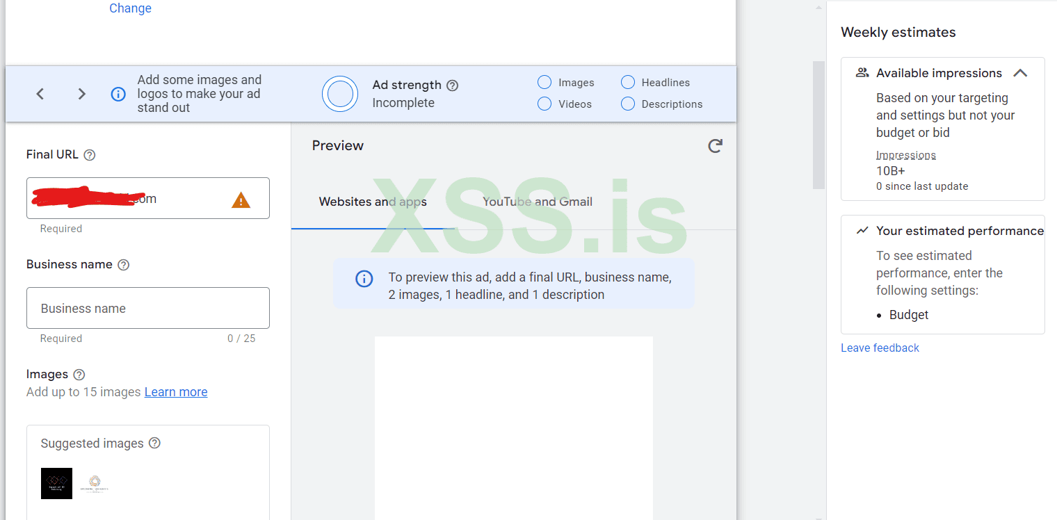This screenshot has height=520, width=1057.
Task: Click the vertical page scrollbar
Action: click(818, 125)
